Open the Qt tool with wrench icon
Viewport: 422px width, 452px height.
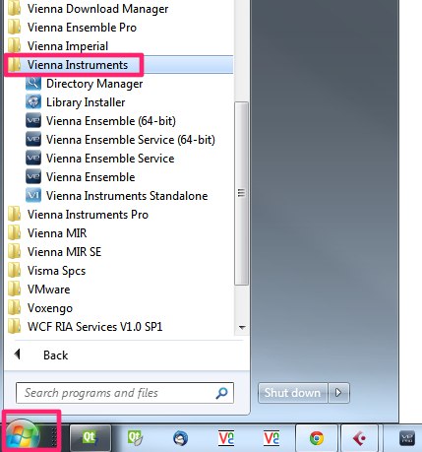point(135,438)
